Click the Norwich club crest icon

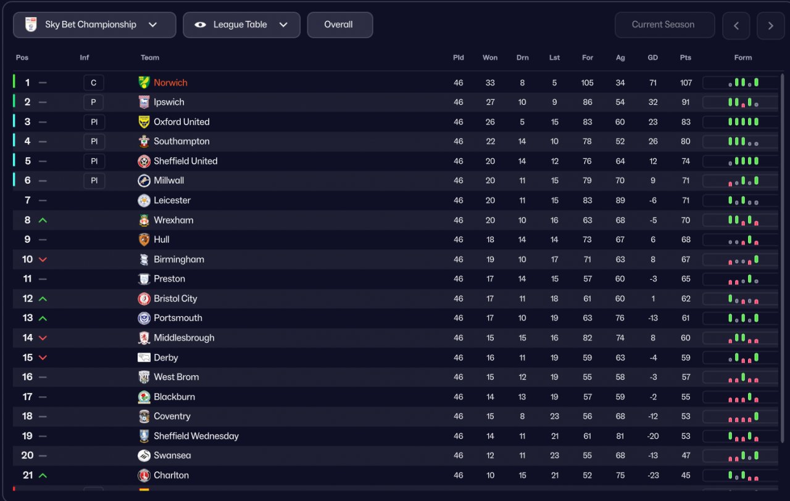[x=144, y=83]
